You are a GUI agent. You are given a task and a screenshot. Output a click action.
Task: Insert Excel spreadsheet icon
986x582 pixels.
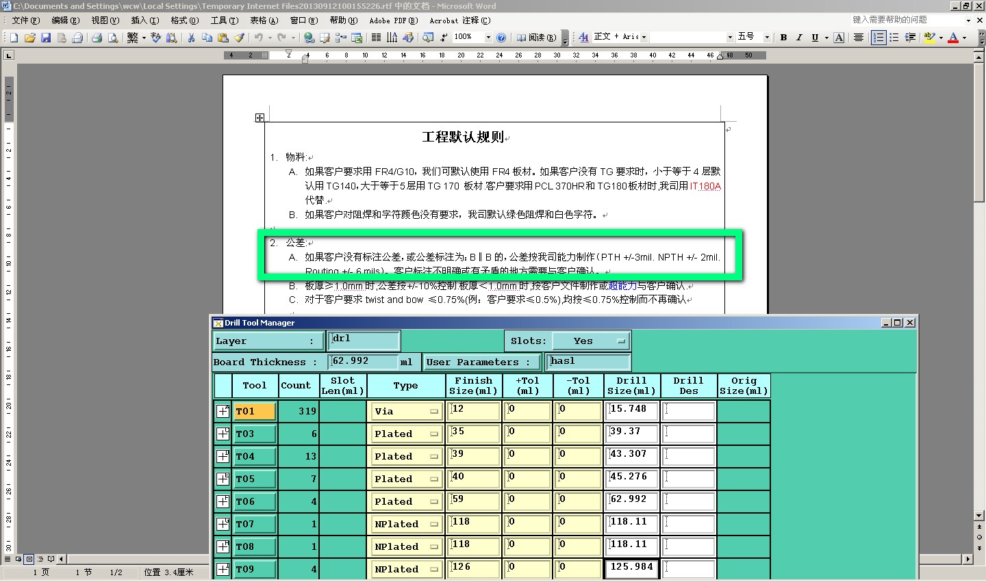356,38
